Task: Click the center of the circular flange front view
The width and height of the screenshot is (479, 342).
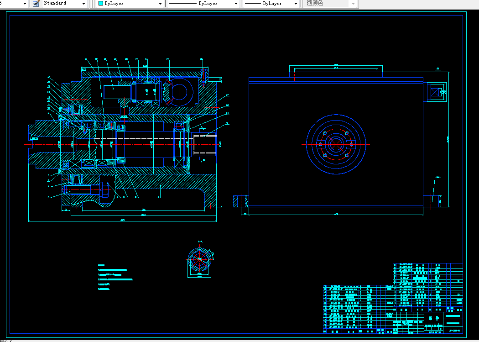Action: tap(336, 145)
